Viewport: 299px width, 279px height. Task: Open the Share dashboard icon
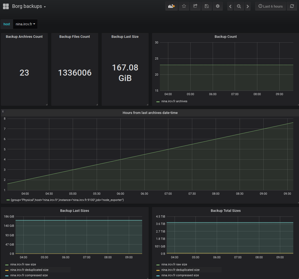click(x=195, y=6)
